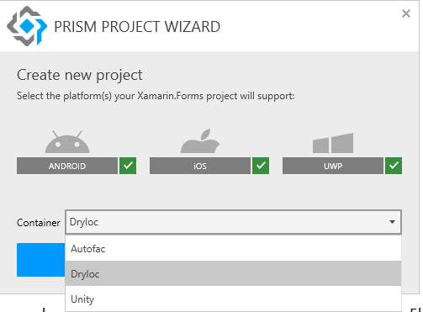Click the Android robot icon
This screenshot has width=423, height=312.
point(67,141)
